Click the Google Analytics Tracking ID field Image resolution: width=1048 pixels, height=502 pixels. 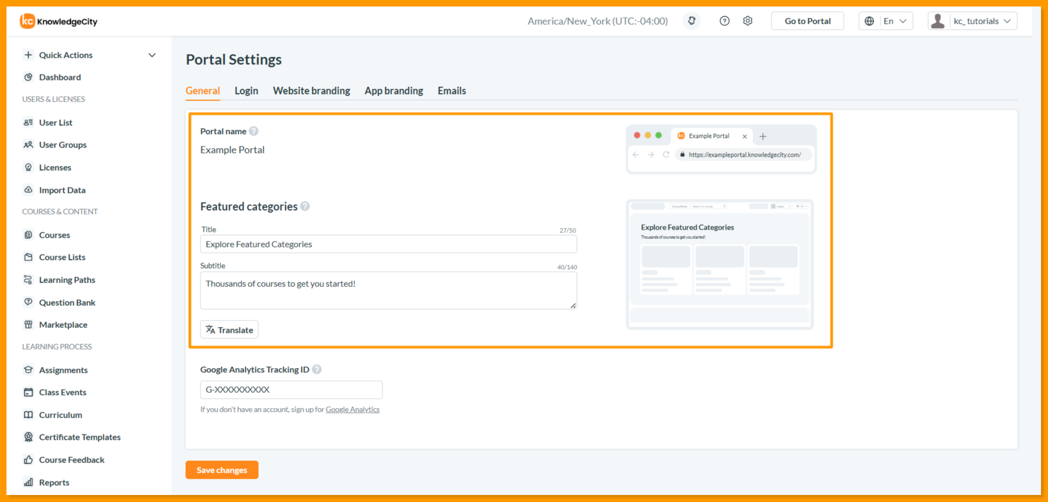point(291,390)
